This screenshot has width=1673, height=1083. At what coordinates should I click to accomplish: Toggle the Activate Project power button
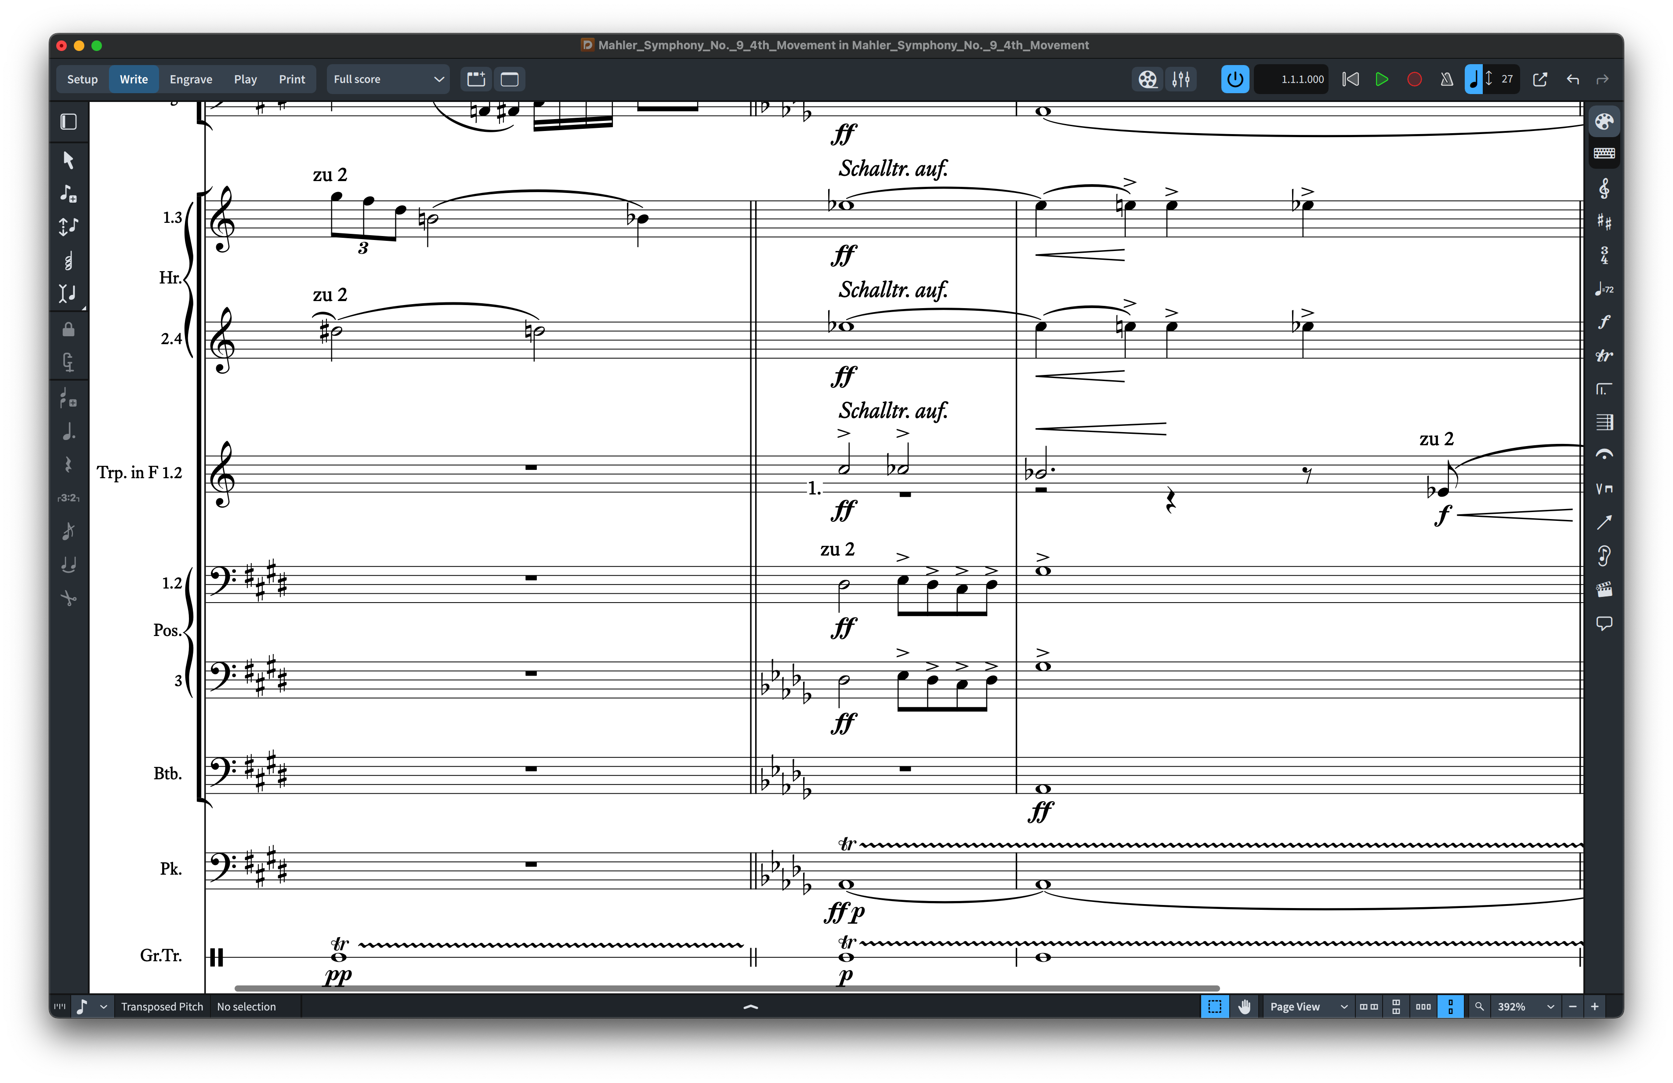[1235, 80]
